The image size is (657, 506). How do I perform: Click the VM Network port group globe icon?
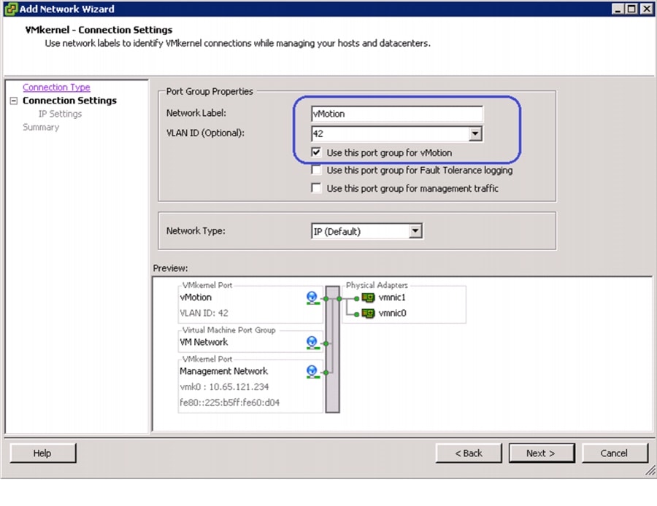312,343
